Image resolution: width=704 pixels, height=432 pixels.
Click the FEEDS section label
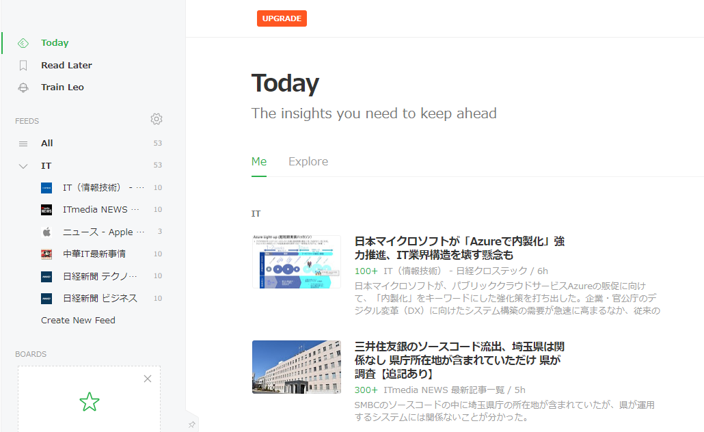(27, 121)
